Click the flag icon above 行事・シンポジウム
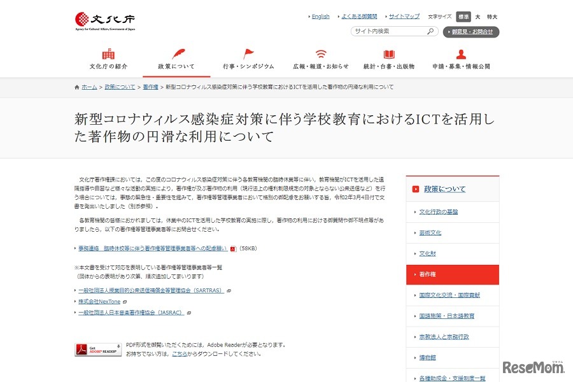Screen dimensions: 573x382 pyautogui.click(x=248, y=52)
